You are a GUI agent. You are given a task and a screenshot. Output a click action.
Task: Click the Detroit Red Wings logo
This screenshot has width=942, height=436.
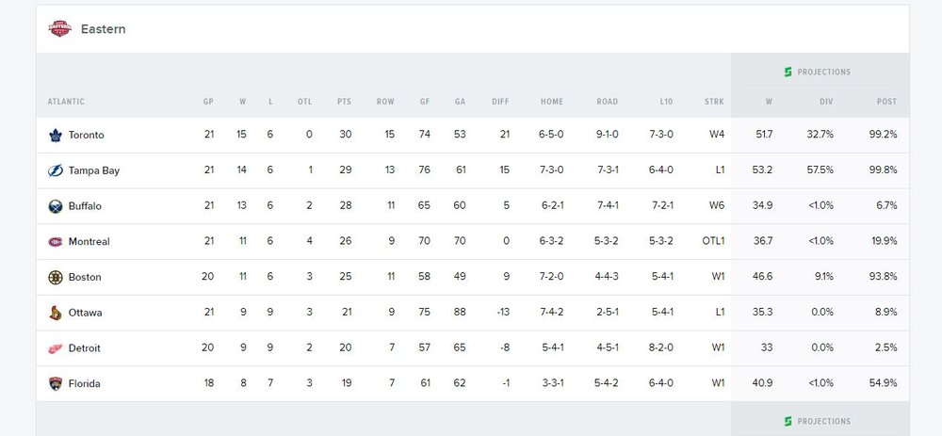tap(56, 348)
